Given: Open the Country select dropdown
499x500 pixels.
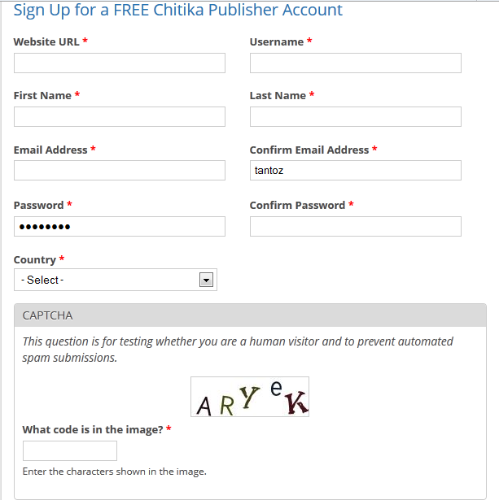Looking at the screenshot, I should coord(107,280).
